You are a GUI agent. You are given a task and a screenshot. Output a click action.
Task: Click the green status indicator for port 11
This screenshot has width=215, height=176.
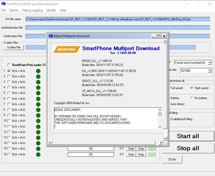point(38,126)
